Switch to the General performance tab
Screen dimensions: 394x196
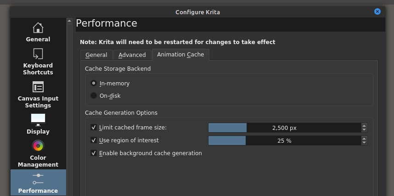[96, 55]
